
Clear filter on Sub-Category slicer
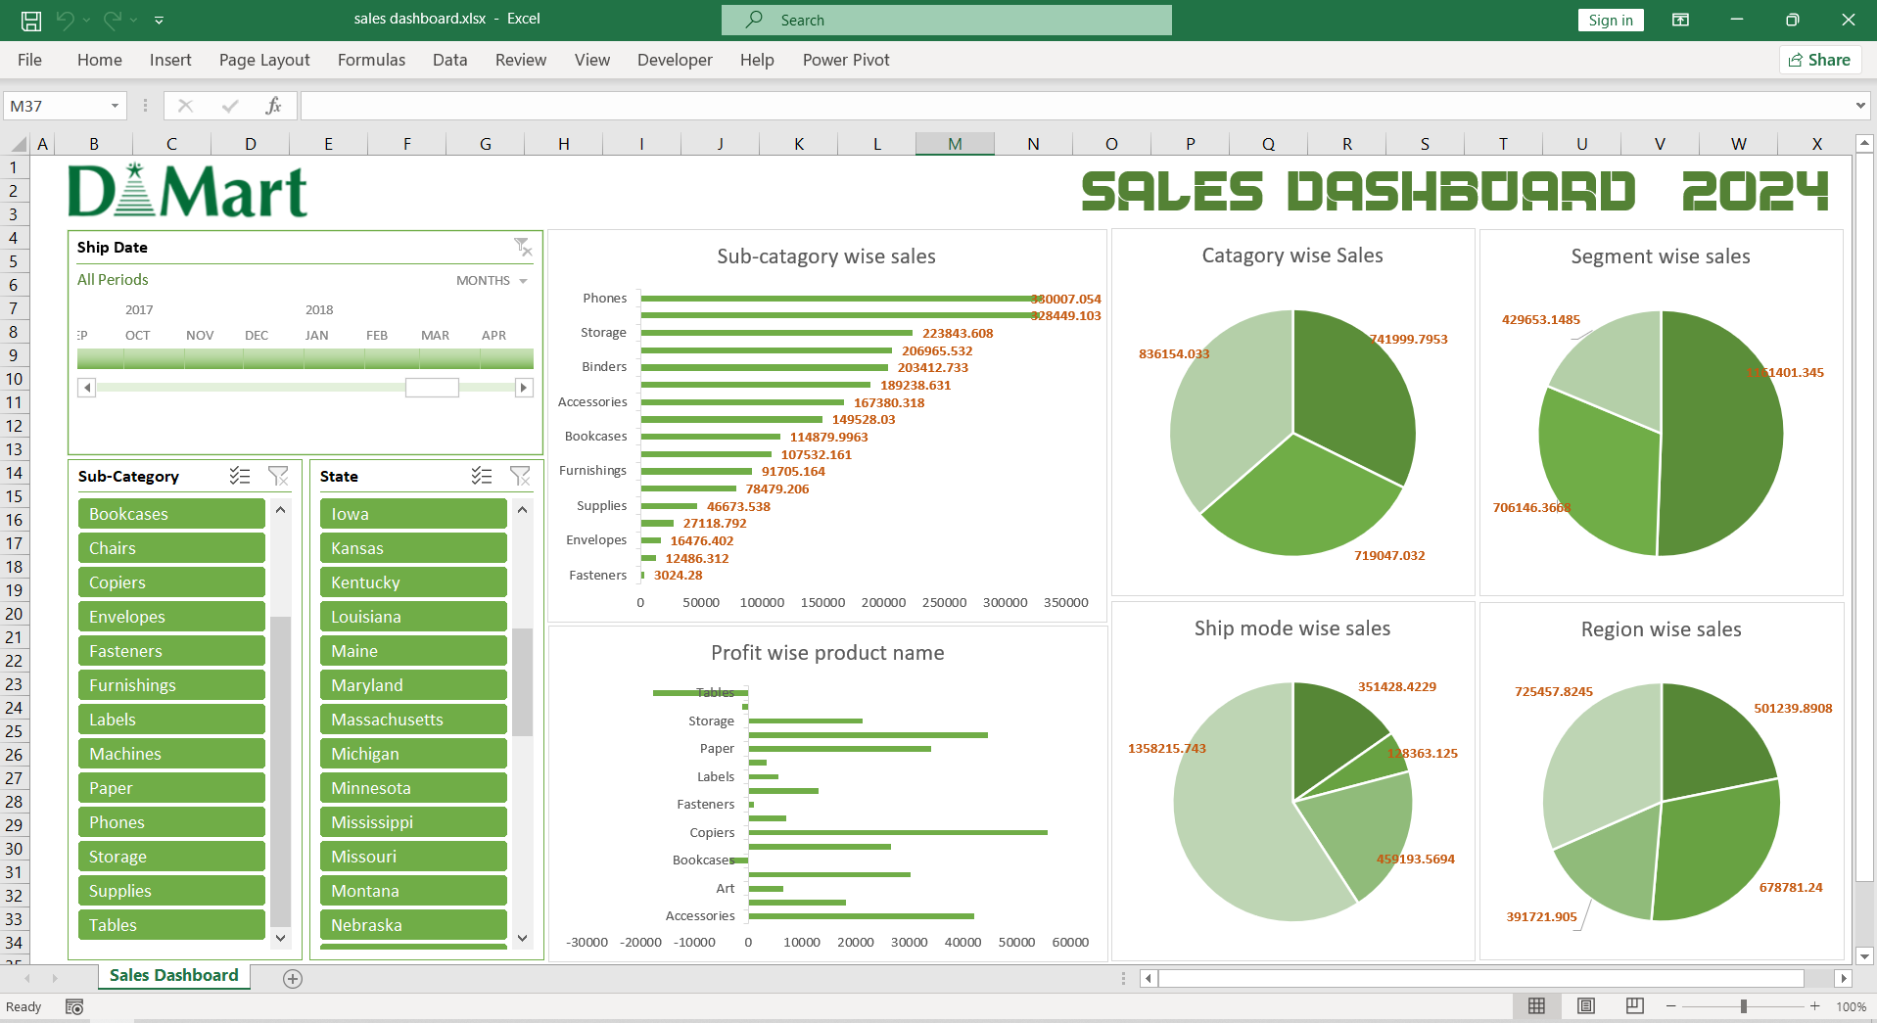[x=278, y=476]
